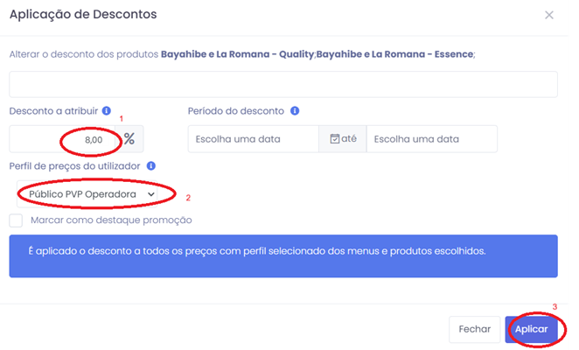Click info icon beside Período do desconto
The width and height of the screenshot is (579, 350).
pos(295,111)
